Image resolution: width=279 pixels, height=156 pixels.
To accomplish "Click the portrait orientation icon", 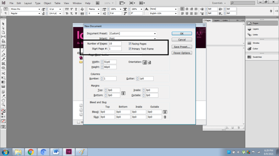I will point(145,62).
